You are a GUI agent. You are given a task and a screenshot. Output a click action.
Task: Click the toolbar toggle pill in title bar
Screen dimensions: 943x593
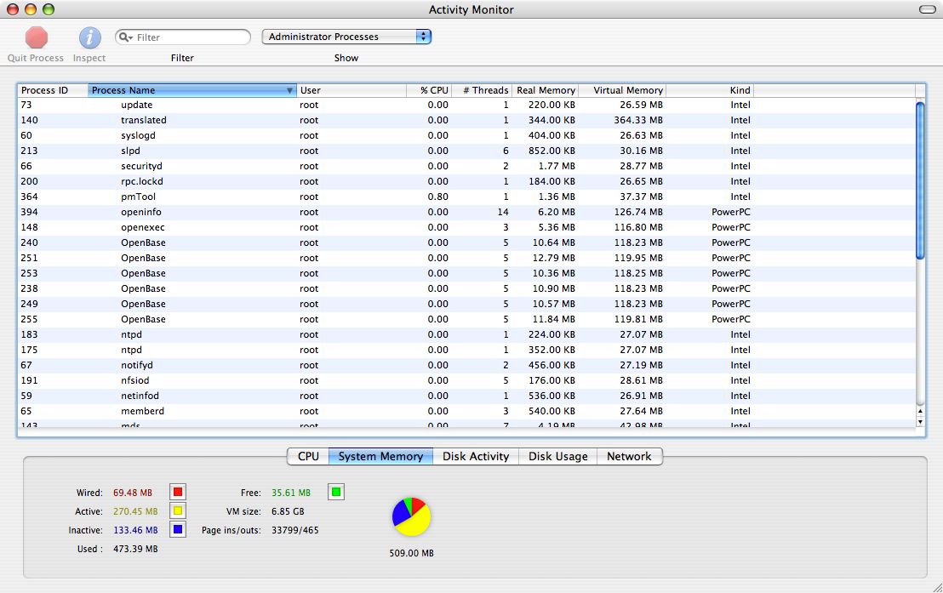pyautogui.click(x=928, y=9)
